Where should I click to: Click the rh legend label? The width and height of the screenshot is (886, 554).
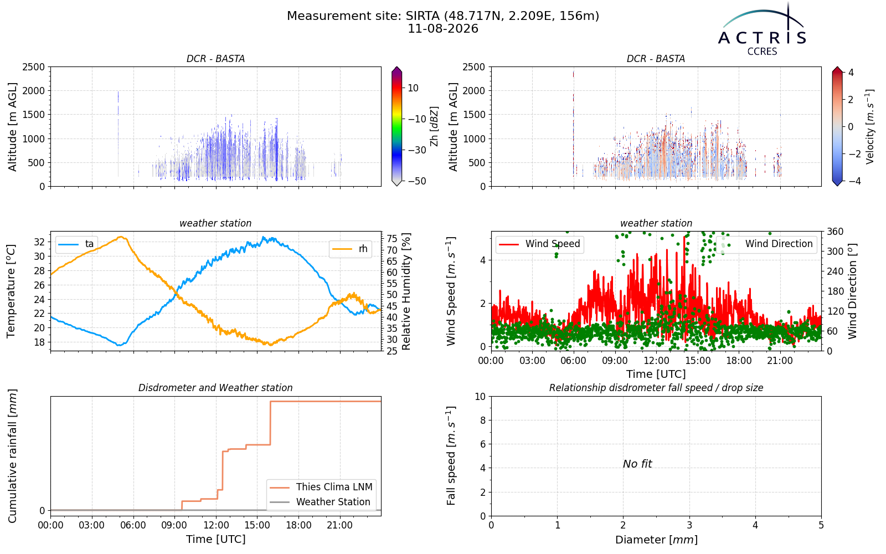click(363, 249)
